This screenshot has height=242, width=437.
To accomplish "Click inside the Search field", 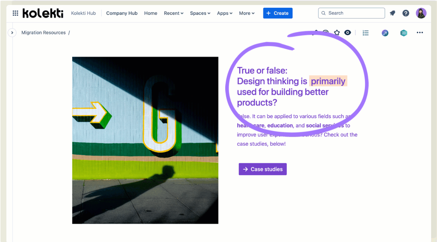I will 351,13.
